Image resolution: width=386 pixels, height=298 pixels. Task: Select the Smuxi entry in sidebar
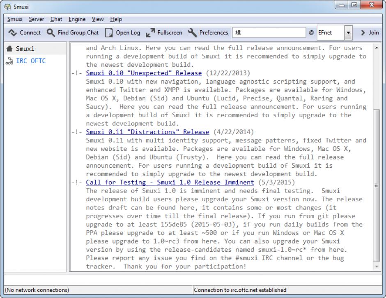coord(35,49)
